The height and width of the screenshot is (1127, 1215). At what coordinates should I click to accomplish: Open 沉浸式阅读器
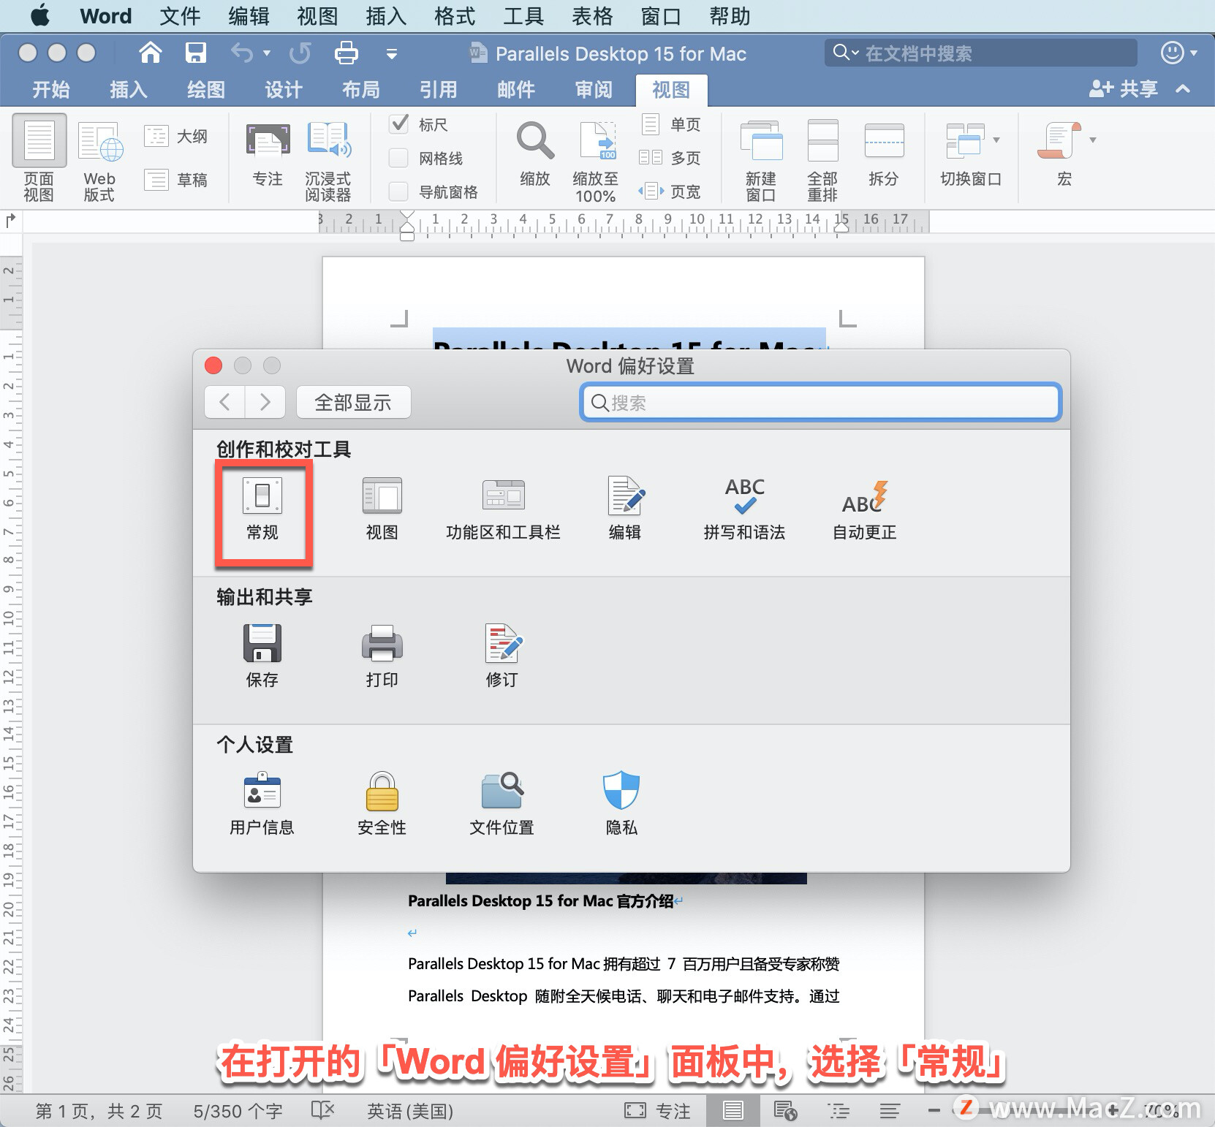(328, 161)
